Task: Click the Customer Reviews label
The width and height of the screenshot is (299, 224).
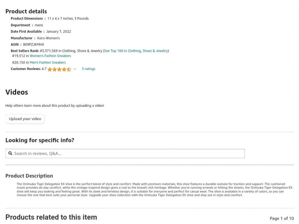Action: click(26, 69)
